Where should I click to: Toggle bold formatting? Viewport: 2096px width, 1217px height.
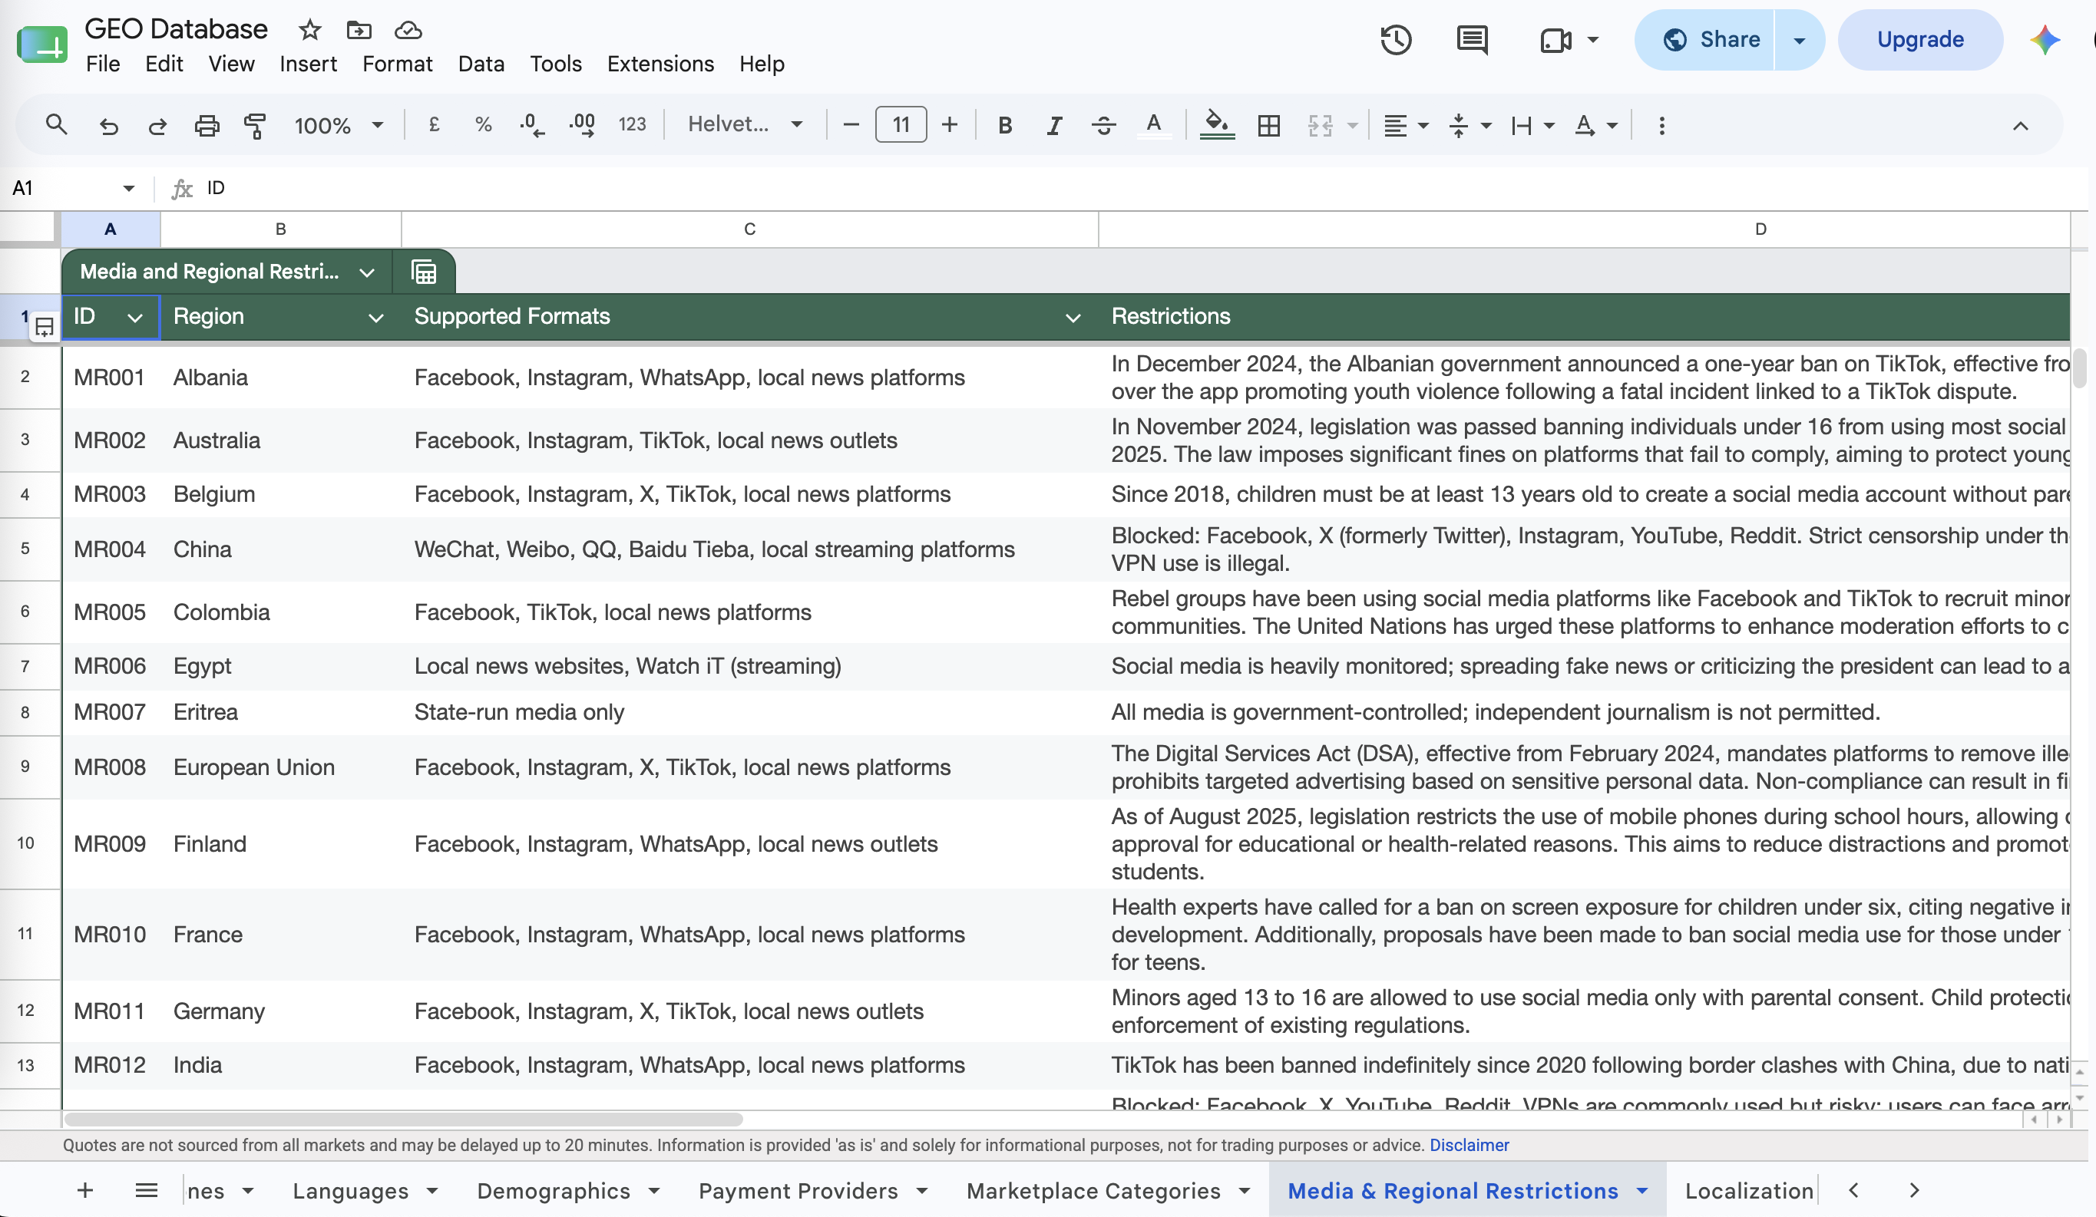point(1005,126)
